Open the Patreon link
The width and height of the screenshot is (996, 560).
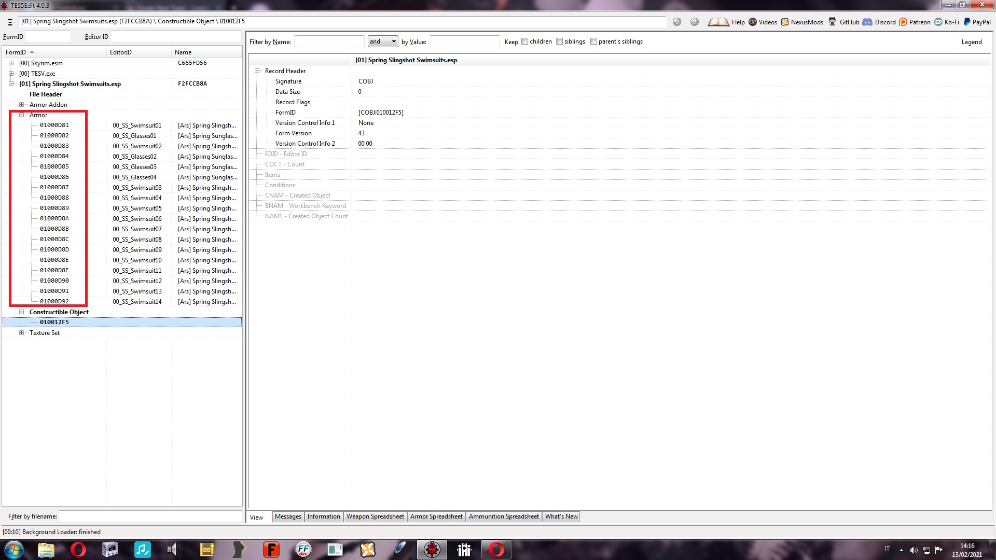tap(915, 22)
